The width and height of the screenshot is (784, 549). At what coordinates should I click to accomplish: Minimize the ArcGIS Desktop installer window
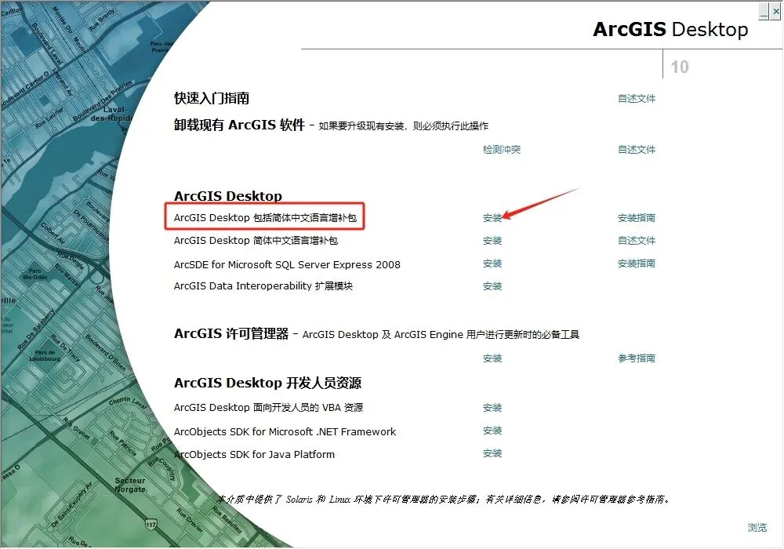coord(764,12)
